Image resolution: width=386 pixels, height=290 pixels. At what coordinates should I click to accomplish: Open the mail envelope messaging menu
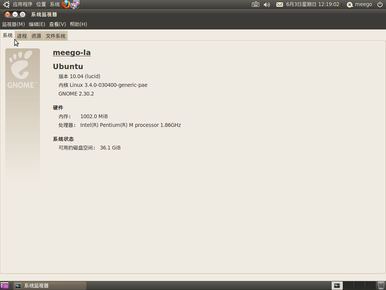[x=279, y=5]
